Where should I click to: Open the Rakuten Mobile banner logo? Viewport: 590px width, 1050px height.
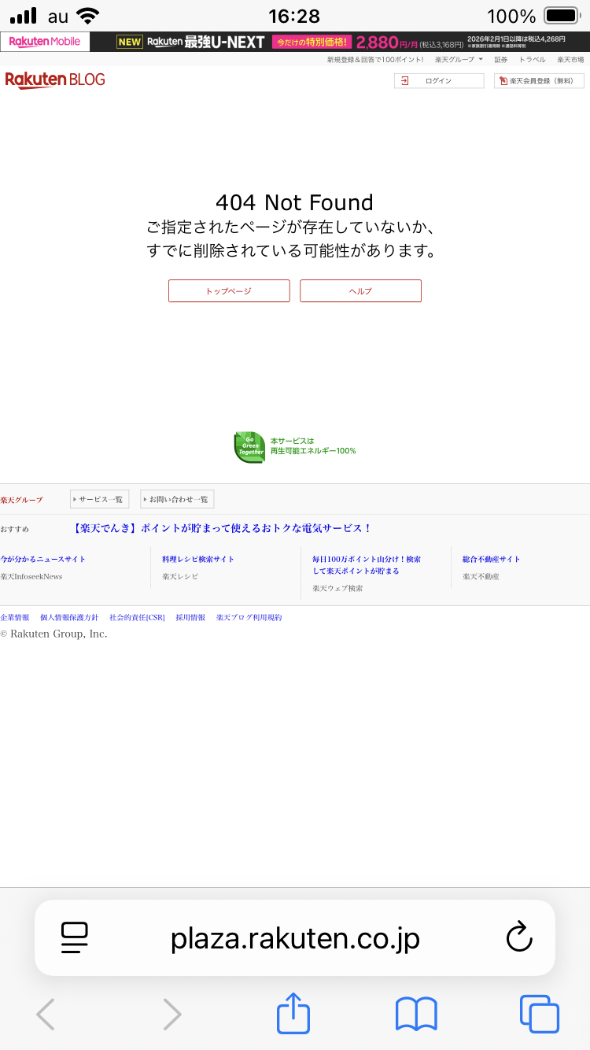45,42
